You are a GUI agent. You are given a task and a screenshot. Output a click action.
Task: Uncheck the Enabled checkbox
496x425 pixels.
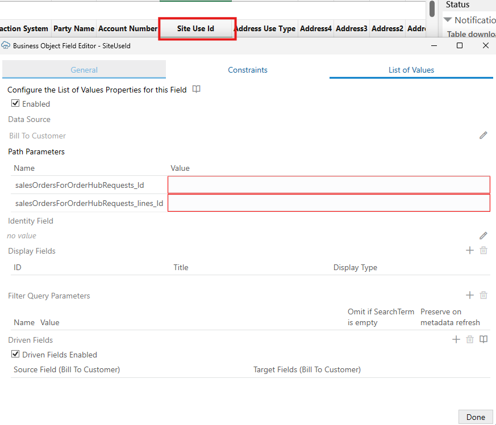click(15, 103)
